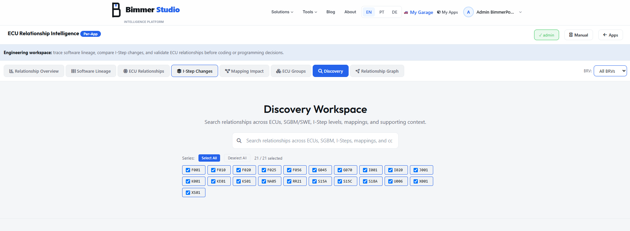
Task: Click the Deselect All button
Action: (x=237, y=158)
